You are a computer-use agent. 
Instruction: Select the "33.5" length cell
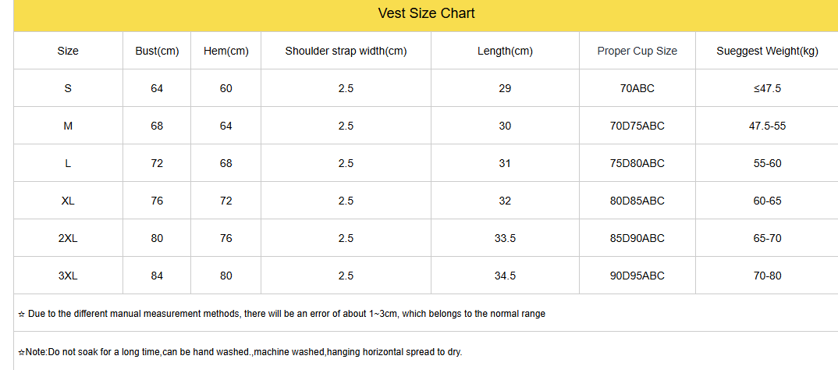[x=505, y=239]
